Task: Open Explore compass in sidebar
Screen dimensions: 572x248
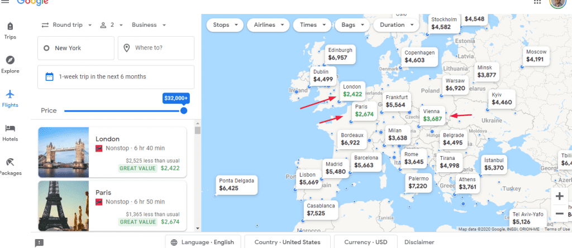Action: click(x=10, y=65)
